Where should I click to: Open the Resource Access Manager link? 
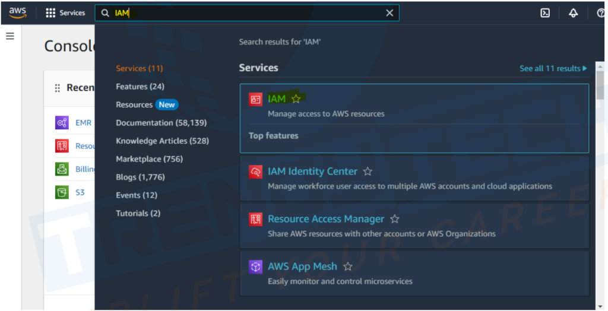(326, 218)
